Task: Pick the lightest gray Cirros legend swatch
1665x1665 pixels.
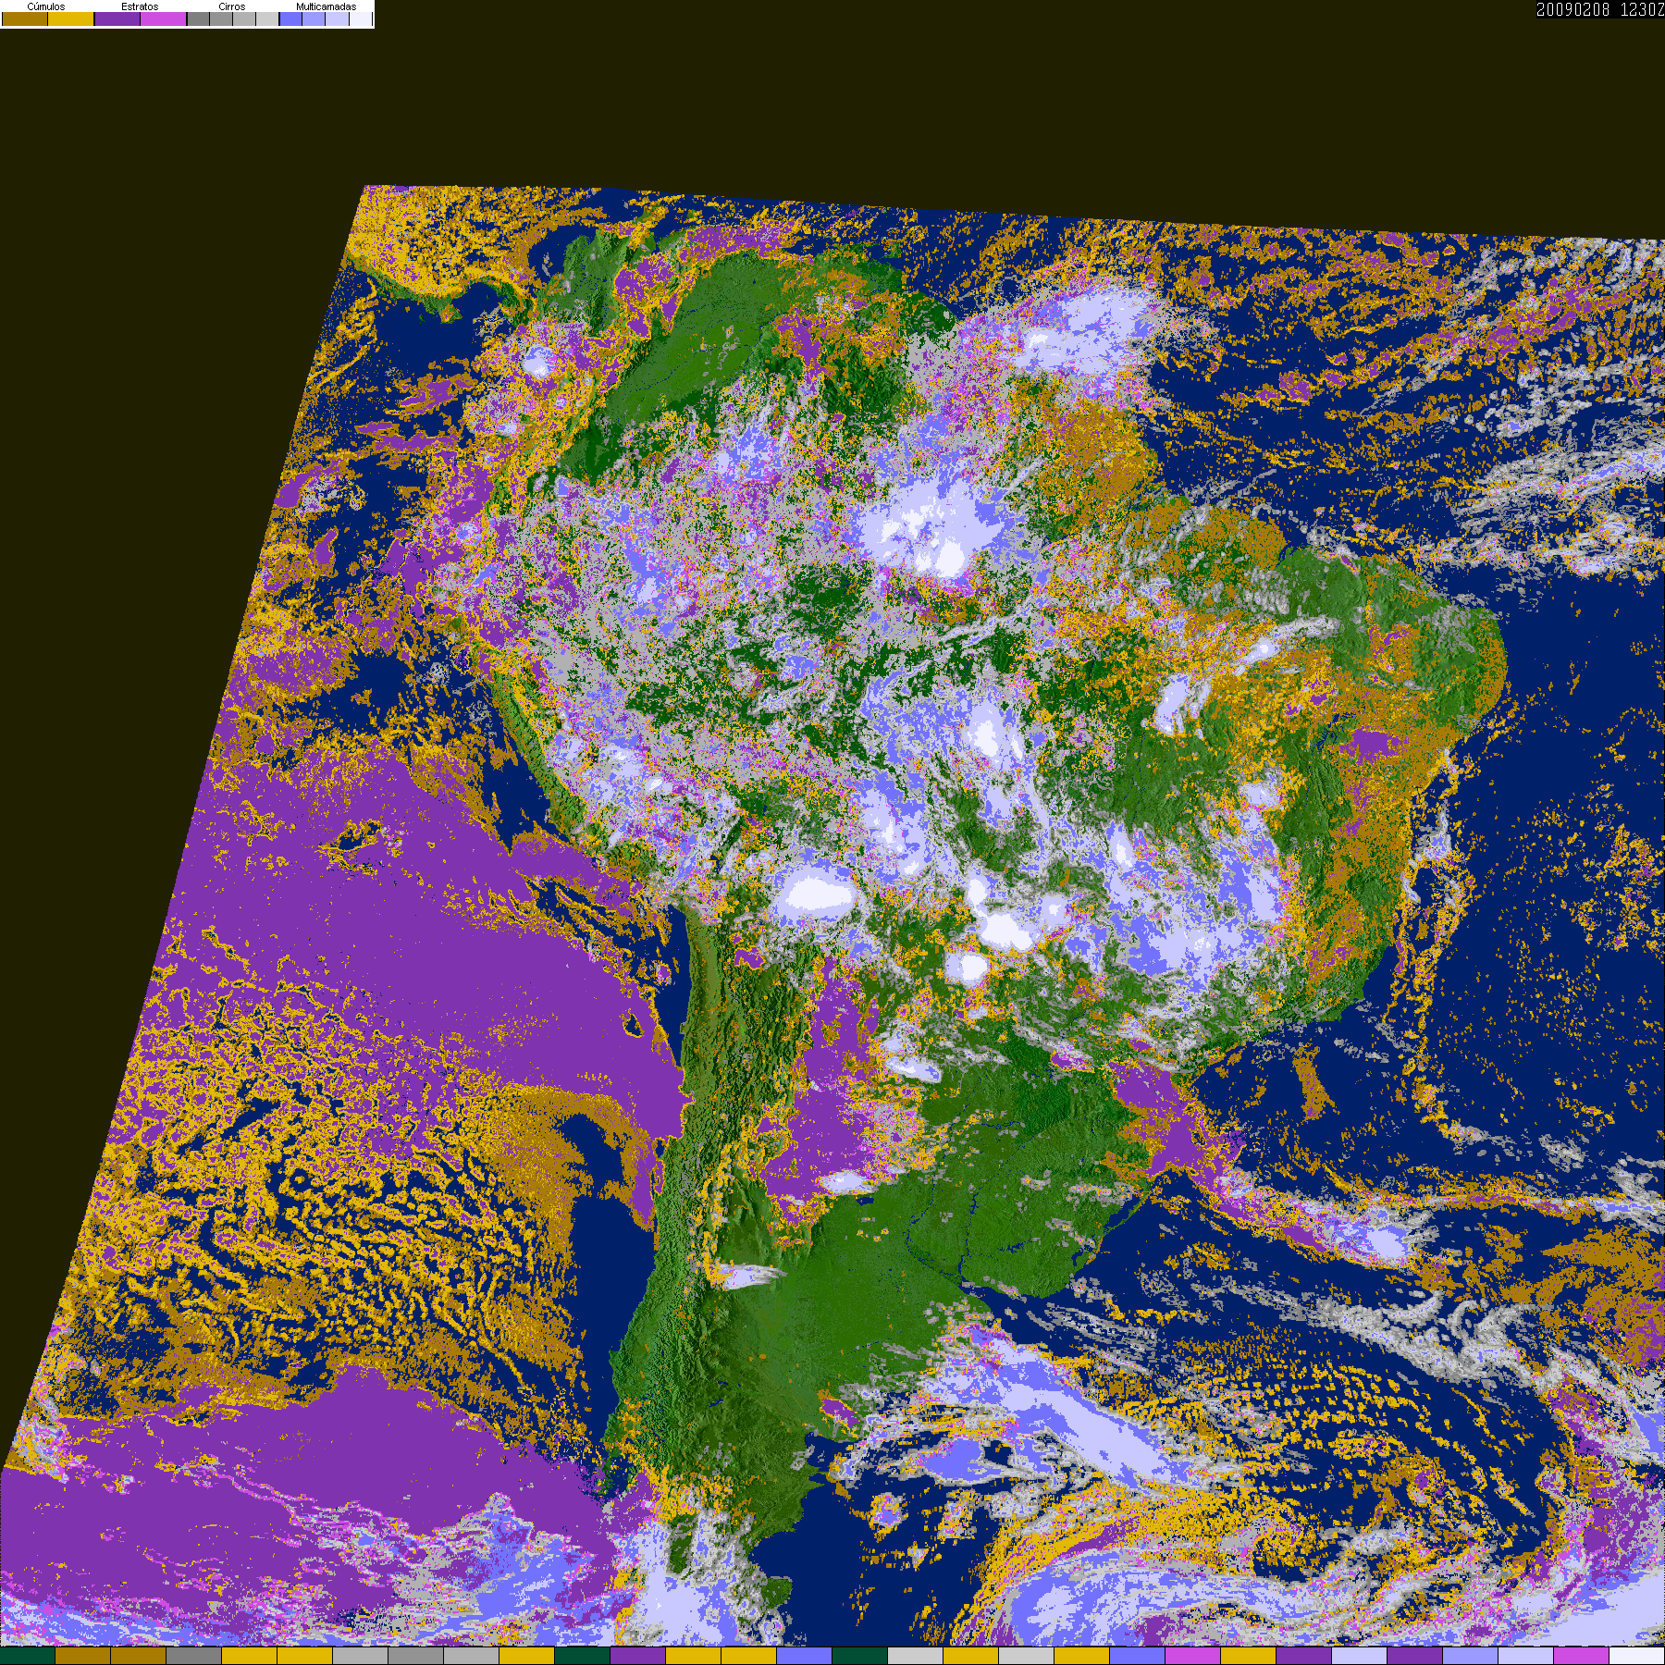Action: [267, 18]
